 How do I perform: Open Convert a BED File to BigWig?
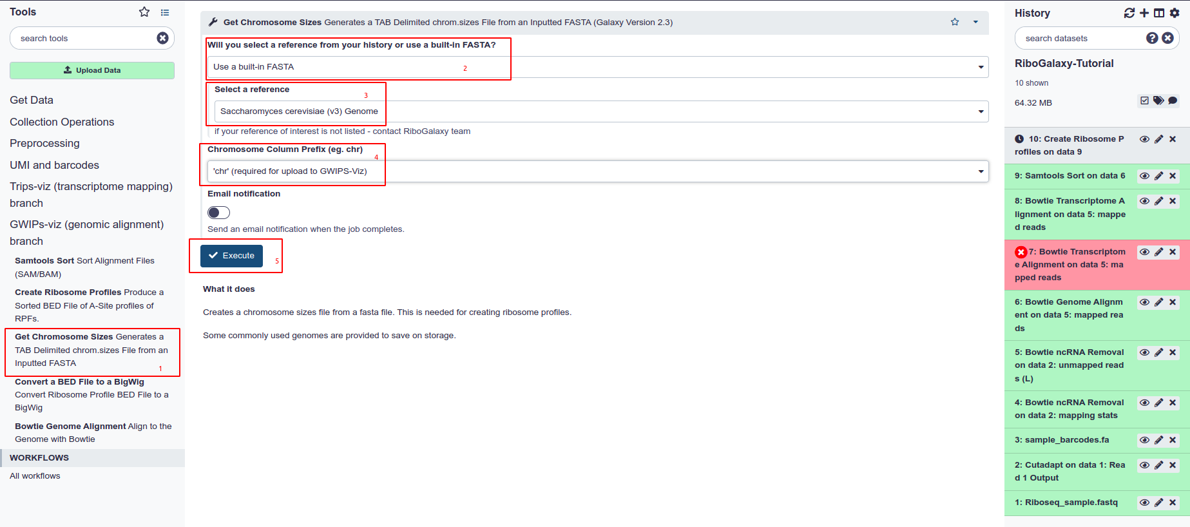coord(91,394)
